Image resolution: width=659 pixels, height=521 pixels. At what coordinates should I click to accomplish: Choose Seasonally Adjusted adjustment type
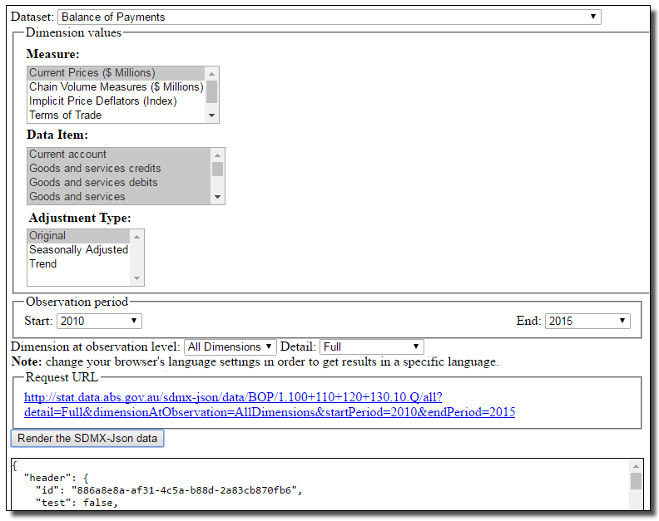[78, 250]
